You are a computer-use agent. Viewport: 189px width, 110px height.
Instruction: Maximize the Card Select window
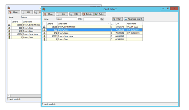click(168, 8)
